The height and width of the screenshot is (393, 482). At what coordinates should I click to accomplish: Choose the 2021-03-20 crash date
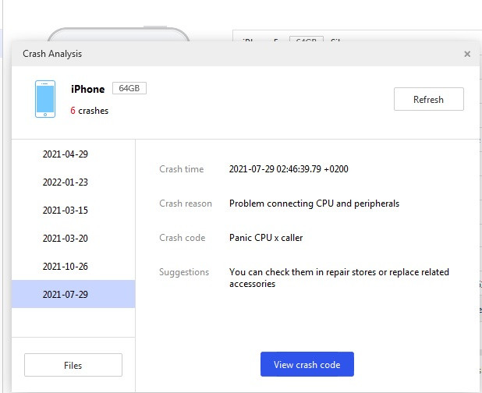pos(66,239)
